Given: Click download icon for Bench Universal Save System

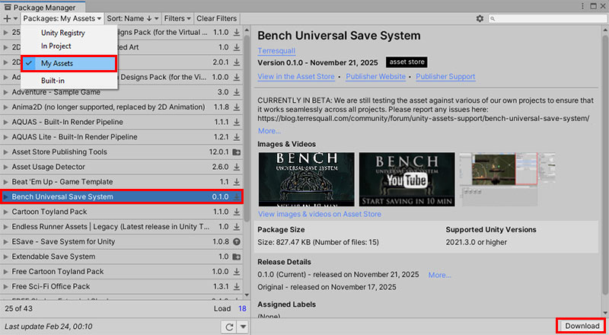Looking at the screenshot, I should click(x=237, y=196).
